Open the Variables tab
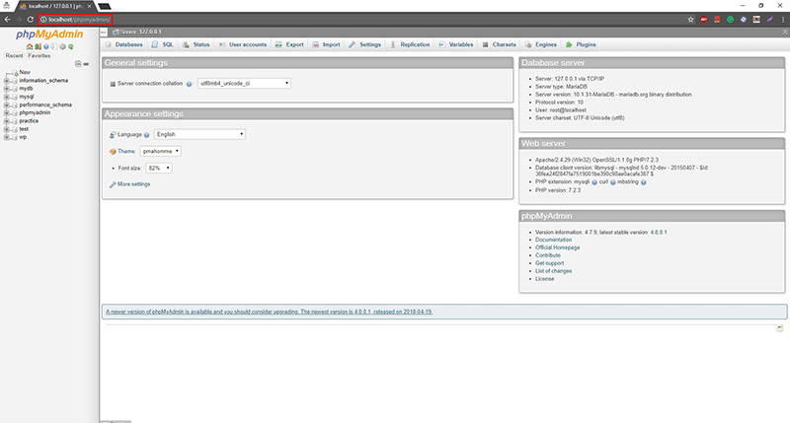This screenshot has height=423, width=790. (x=456, y=44)
